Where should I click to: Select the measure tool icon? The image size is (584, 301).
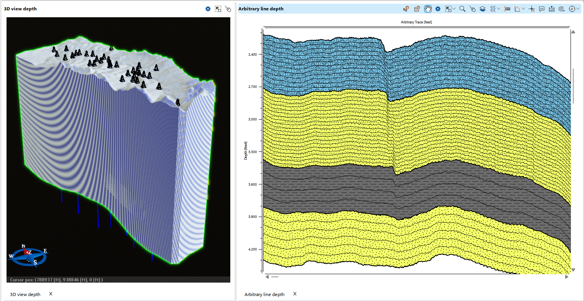[x=562, y=8]
